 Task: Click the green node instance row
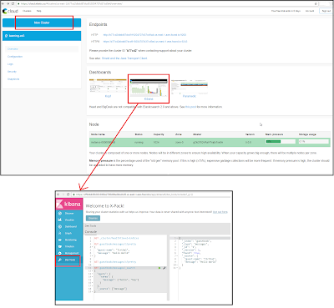point(210,142)
